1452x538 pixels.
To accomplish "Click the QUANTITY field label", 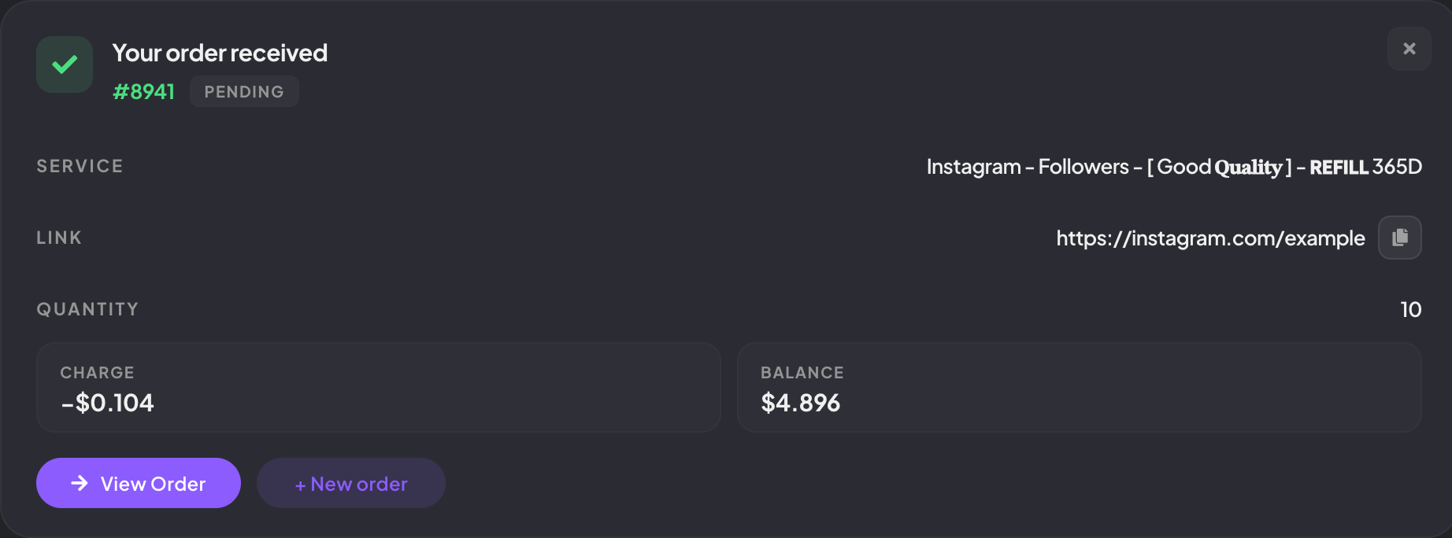I will pos(87,309).
